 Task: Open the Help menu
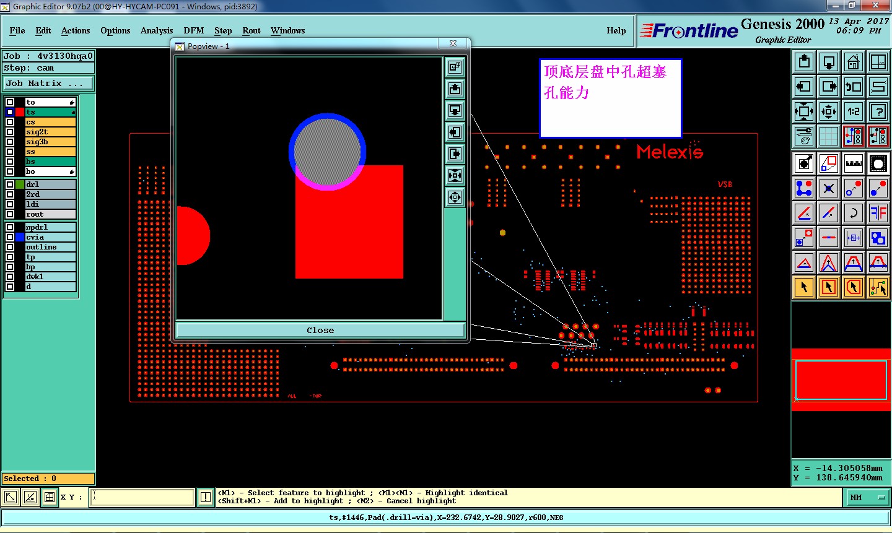coord(616,30)
